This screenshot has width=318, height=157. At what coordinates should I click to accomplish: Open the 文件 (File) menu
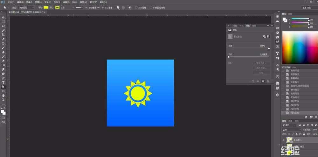click(11, 2)
